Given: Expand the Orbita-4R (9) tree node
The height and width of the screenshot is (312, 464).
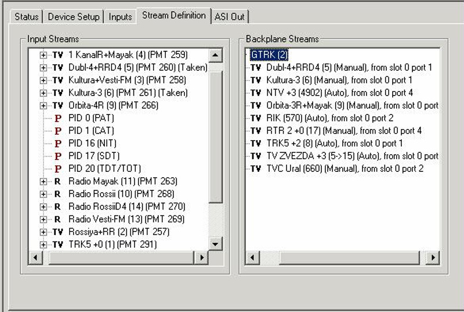Looking at the screenshot, I should (43, 106).
